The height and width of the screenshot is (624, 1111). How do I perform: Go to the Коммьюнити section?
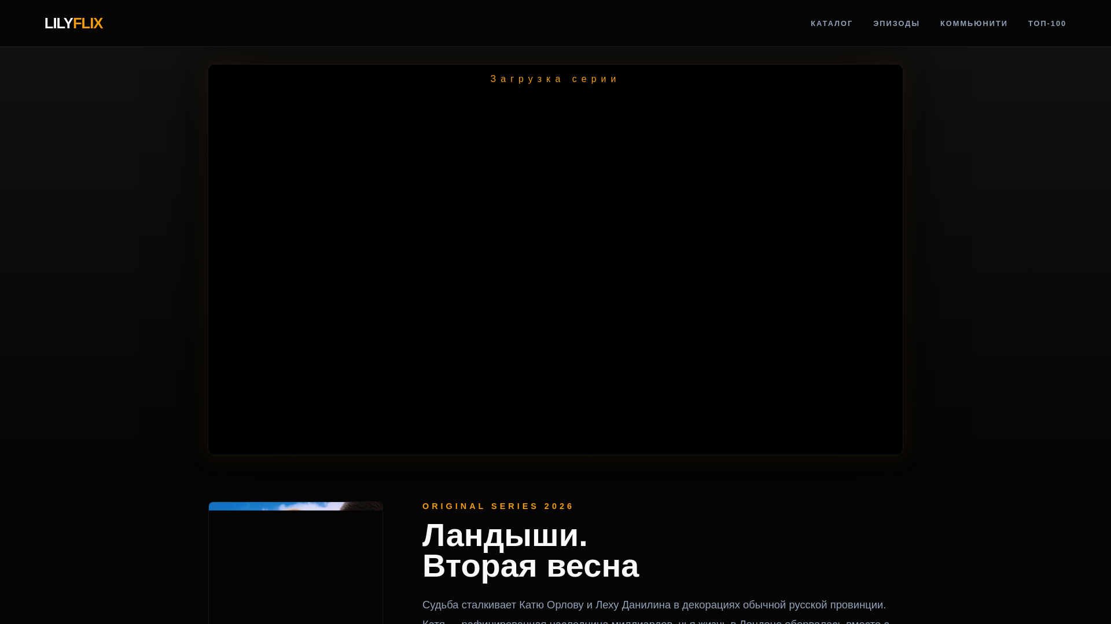(974, 24)
